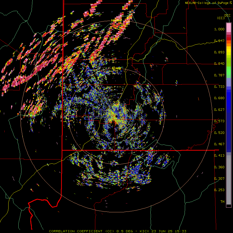Select the 0.573 legend value
The width and height of the screenshot is (233, 233).
click(219, 121)
